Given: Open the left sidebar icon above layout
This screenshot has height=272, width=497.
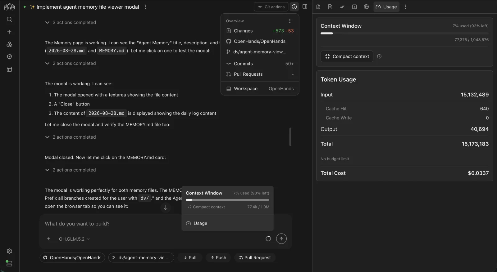Looking at the screenshot, I should click(x=9, y=57).
